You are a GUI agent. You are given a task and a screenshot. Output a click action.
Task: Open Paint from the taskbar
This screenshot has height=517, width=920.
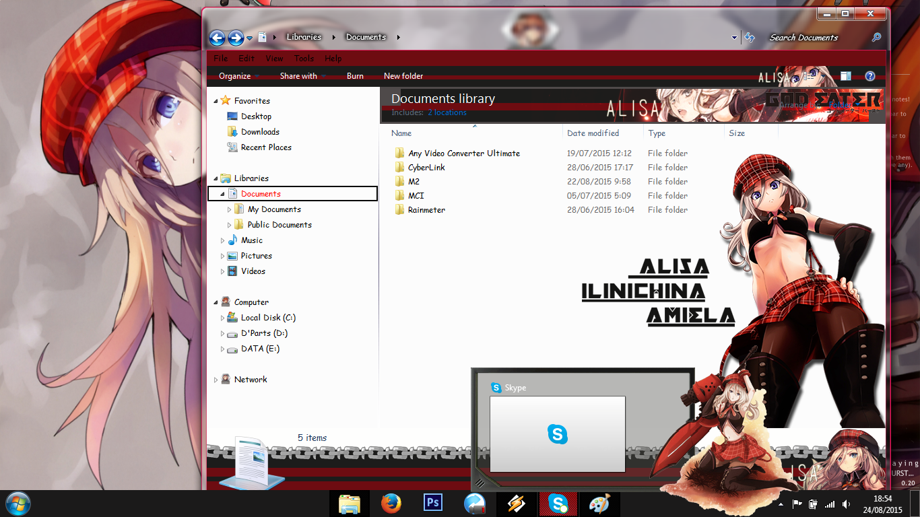(599, 504)
